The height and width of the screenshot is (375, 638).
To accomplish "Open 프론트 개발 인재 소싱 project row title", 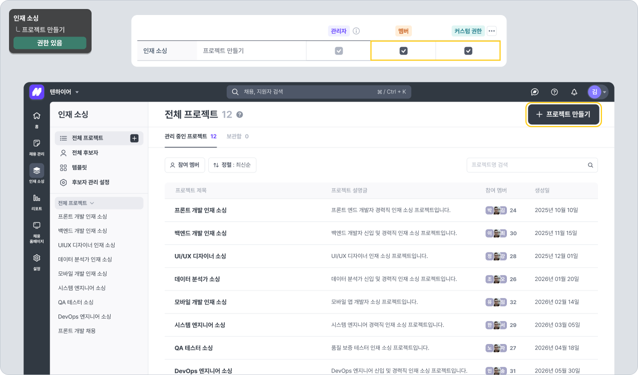I will [201, 210].
